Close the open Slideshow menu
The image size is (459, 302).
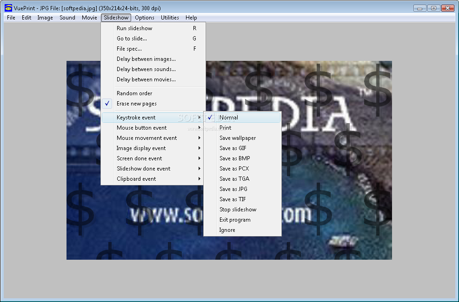(x=116, y=18)
